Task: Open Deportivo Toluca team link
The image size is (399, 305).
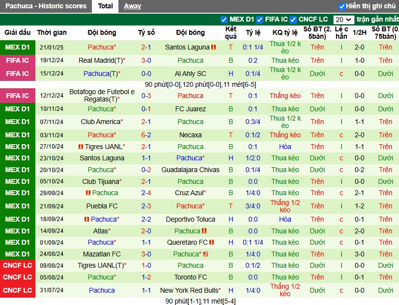Action: pyautogui.click(x=190, y=219)
